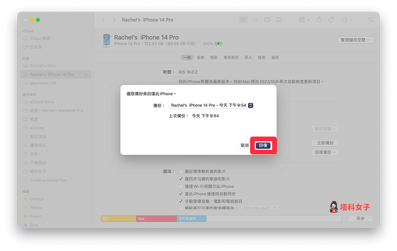Click the Share toolbar icon
This screenshot has height=251, width=397.
(x=319, y=20)
